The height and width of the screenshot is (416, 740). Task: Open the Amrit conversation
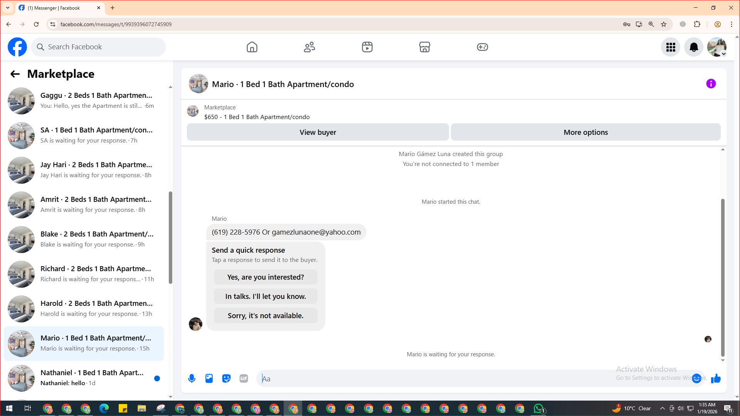tap(84, 205)
